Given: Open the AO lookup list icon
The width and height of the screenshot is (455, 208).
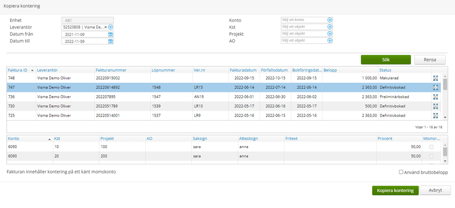Looking at the screenshot, I should click(x=330, y=41).
